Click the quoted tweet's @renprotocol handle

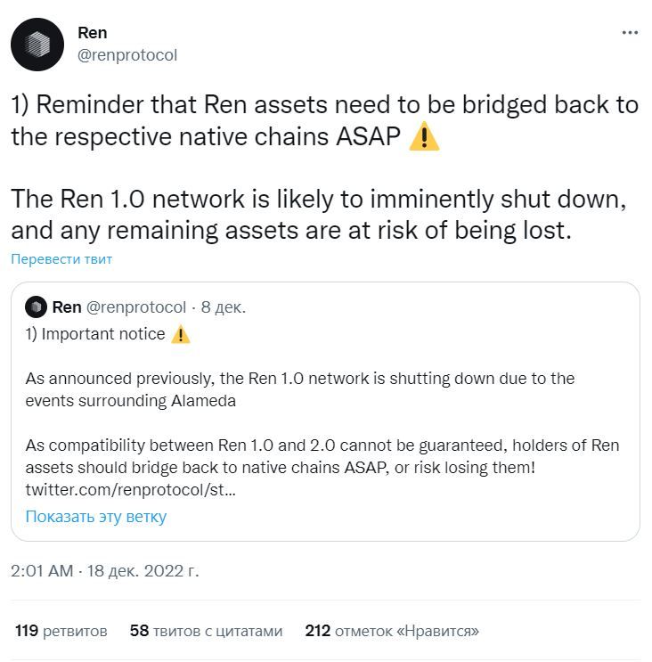click(x=135, y=307)
